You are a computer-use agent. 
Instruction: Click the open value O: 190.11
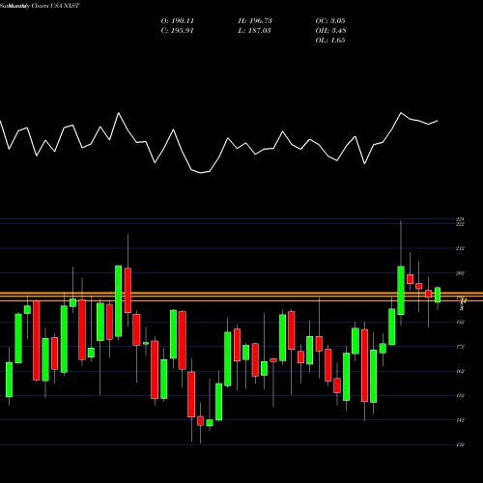[178, 21]
